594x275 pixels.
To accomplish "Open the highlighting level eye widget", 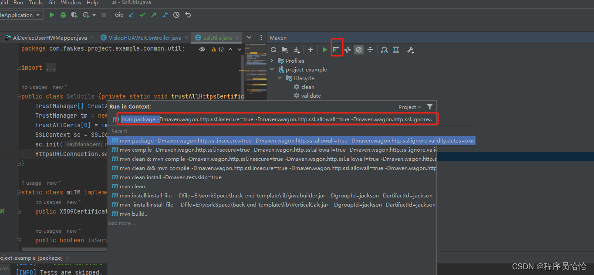I will [202, 49].
